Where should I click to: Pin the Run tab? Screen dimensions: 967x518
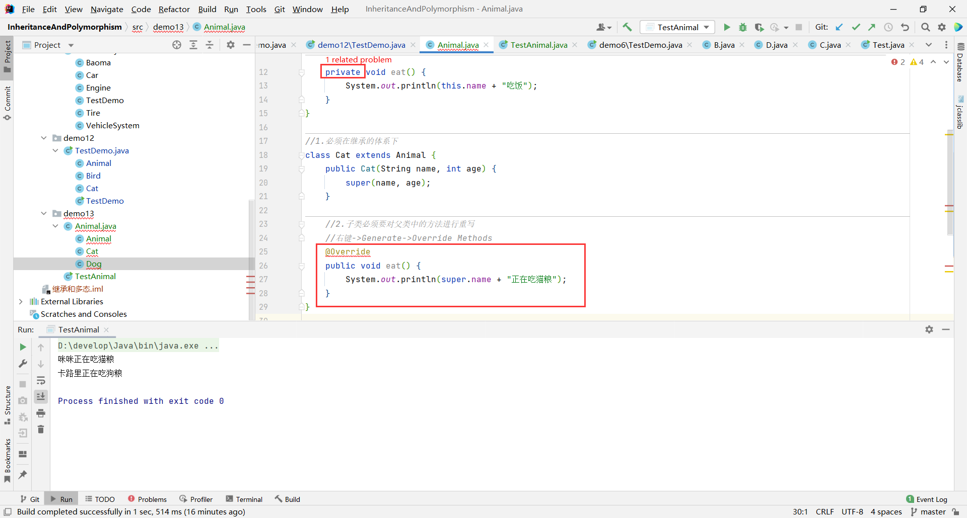point(23,474)
